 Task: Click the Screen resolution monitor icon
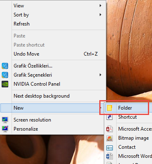(5, 120)
